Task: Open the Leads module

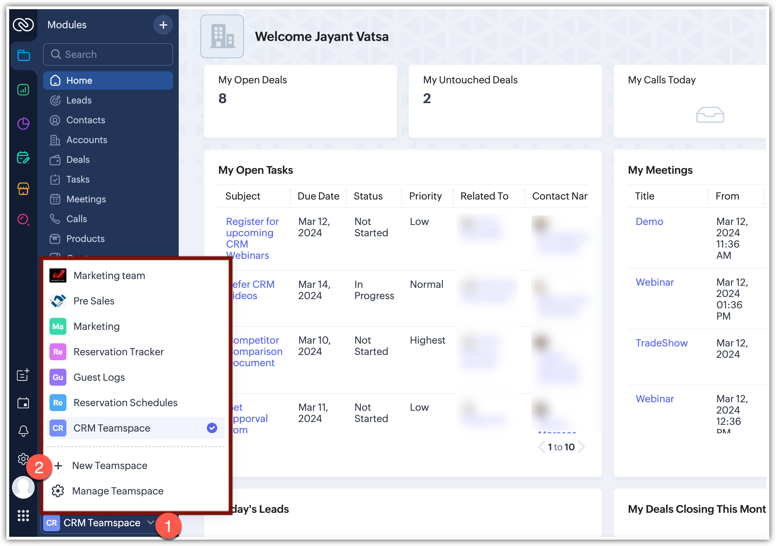Action: 79,100
